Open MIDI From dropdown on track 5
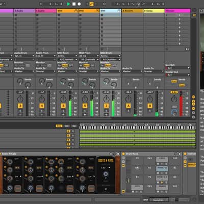The image size is (204, 204). click(x=67, y=56)
